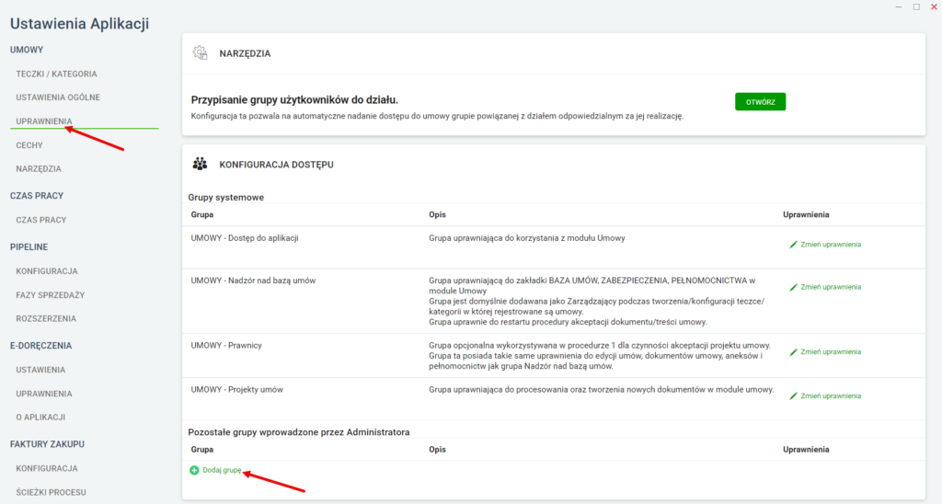The height and width of the screenshot is (504, 942).
Task: Click the 'Przypisanie grupy użytkowników do działu.' title
Action: pyautogui.click(x=294, y=99)
